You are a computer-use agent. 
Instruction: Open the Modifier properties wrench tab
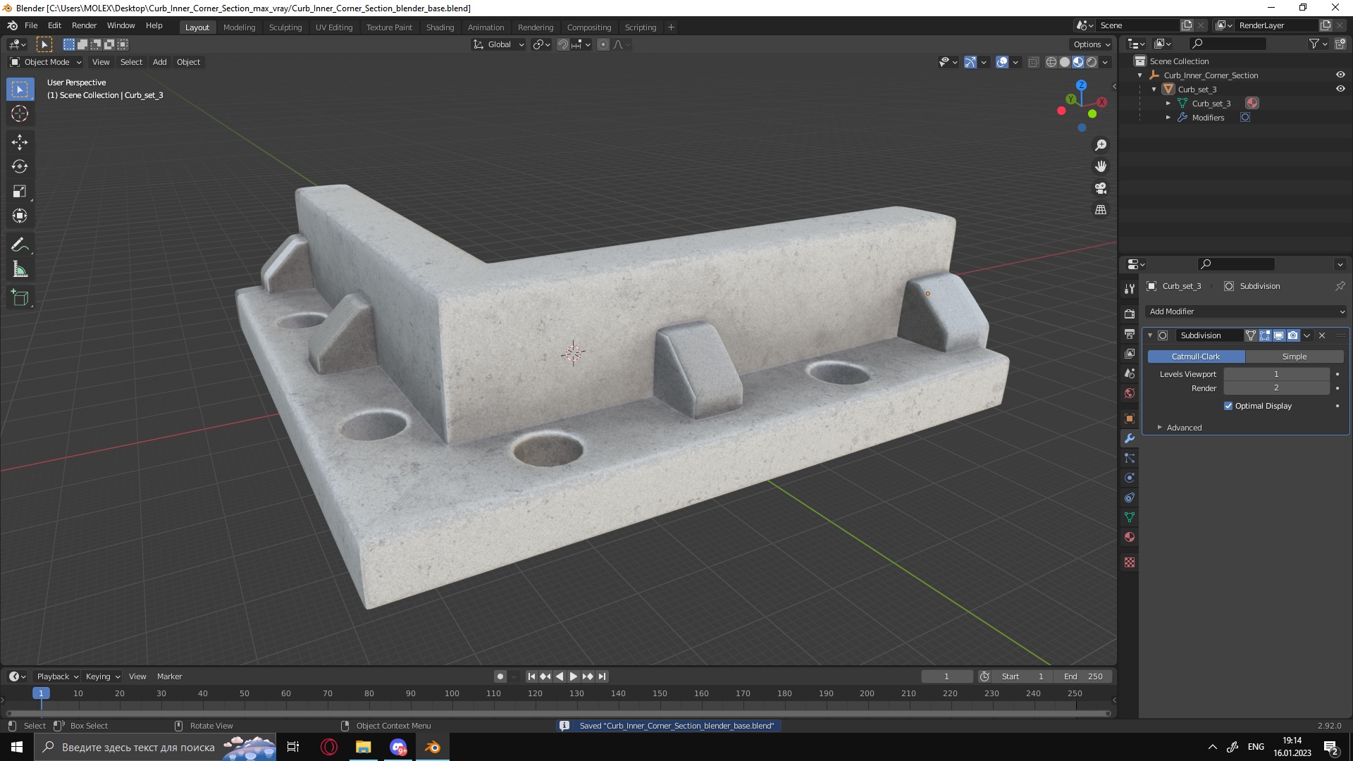1130,438
